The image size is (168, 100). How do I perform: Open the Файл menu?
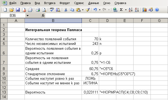coord(13,3)
